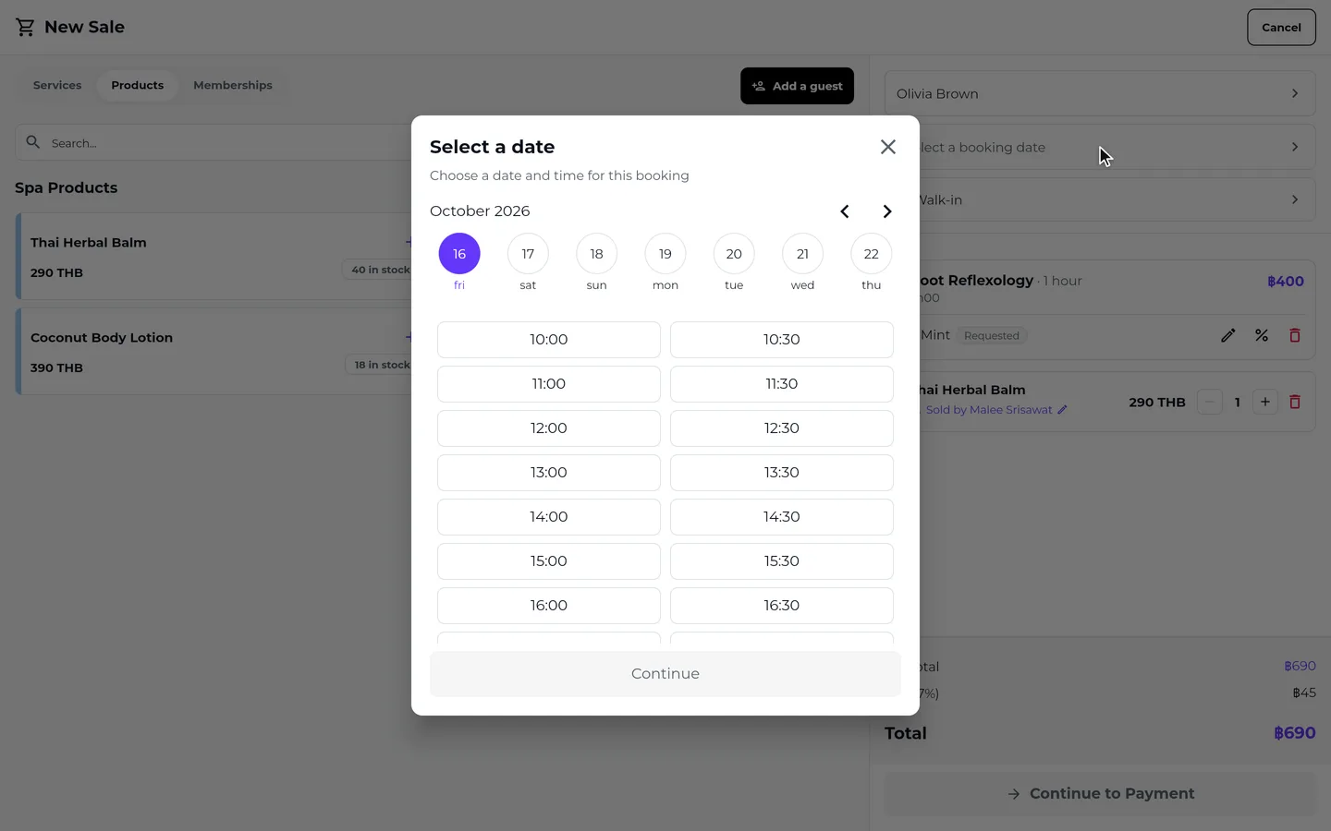Image resolution: width=1331 pixels, height=831 pixels.
Task: Choose the 11:00 time slot
Action: point(549,384)
